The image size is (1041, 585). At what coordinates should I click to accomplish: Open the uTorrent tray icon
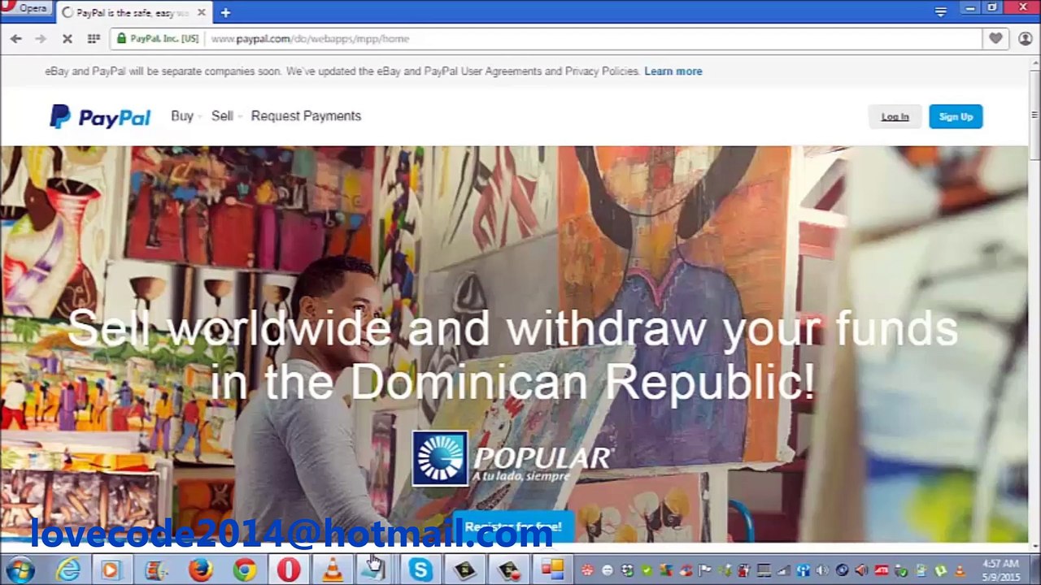[x=940, y=570]
